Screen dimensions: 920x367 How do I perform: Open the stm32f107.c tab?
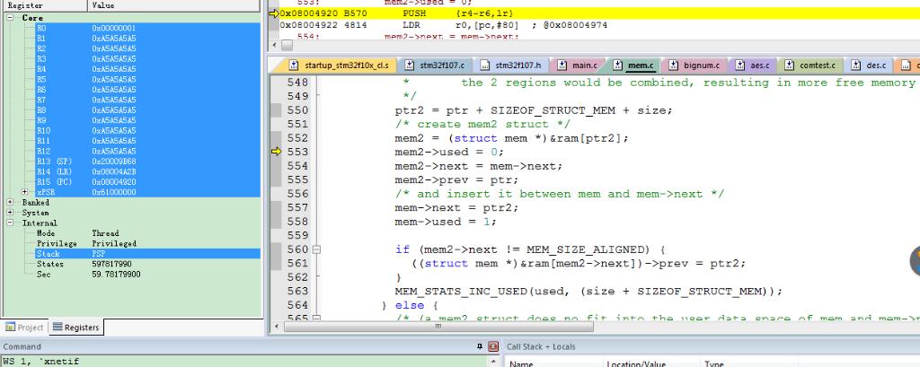click(x=435, y=66)
